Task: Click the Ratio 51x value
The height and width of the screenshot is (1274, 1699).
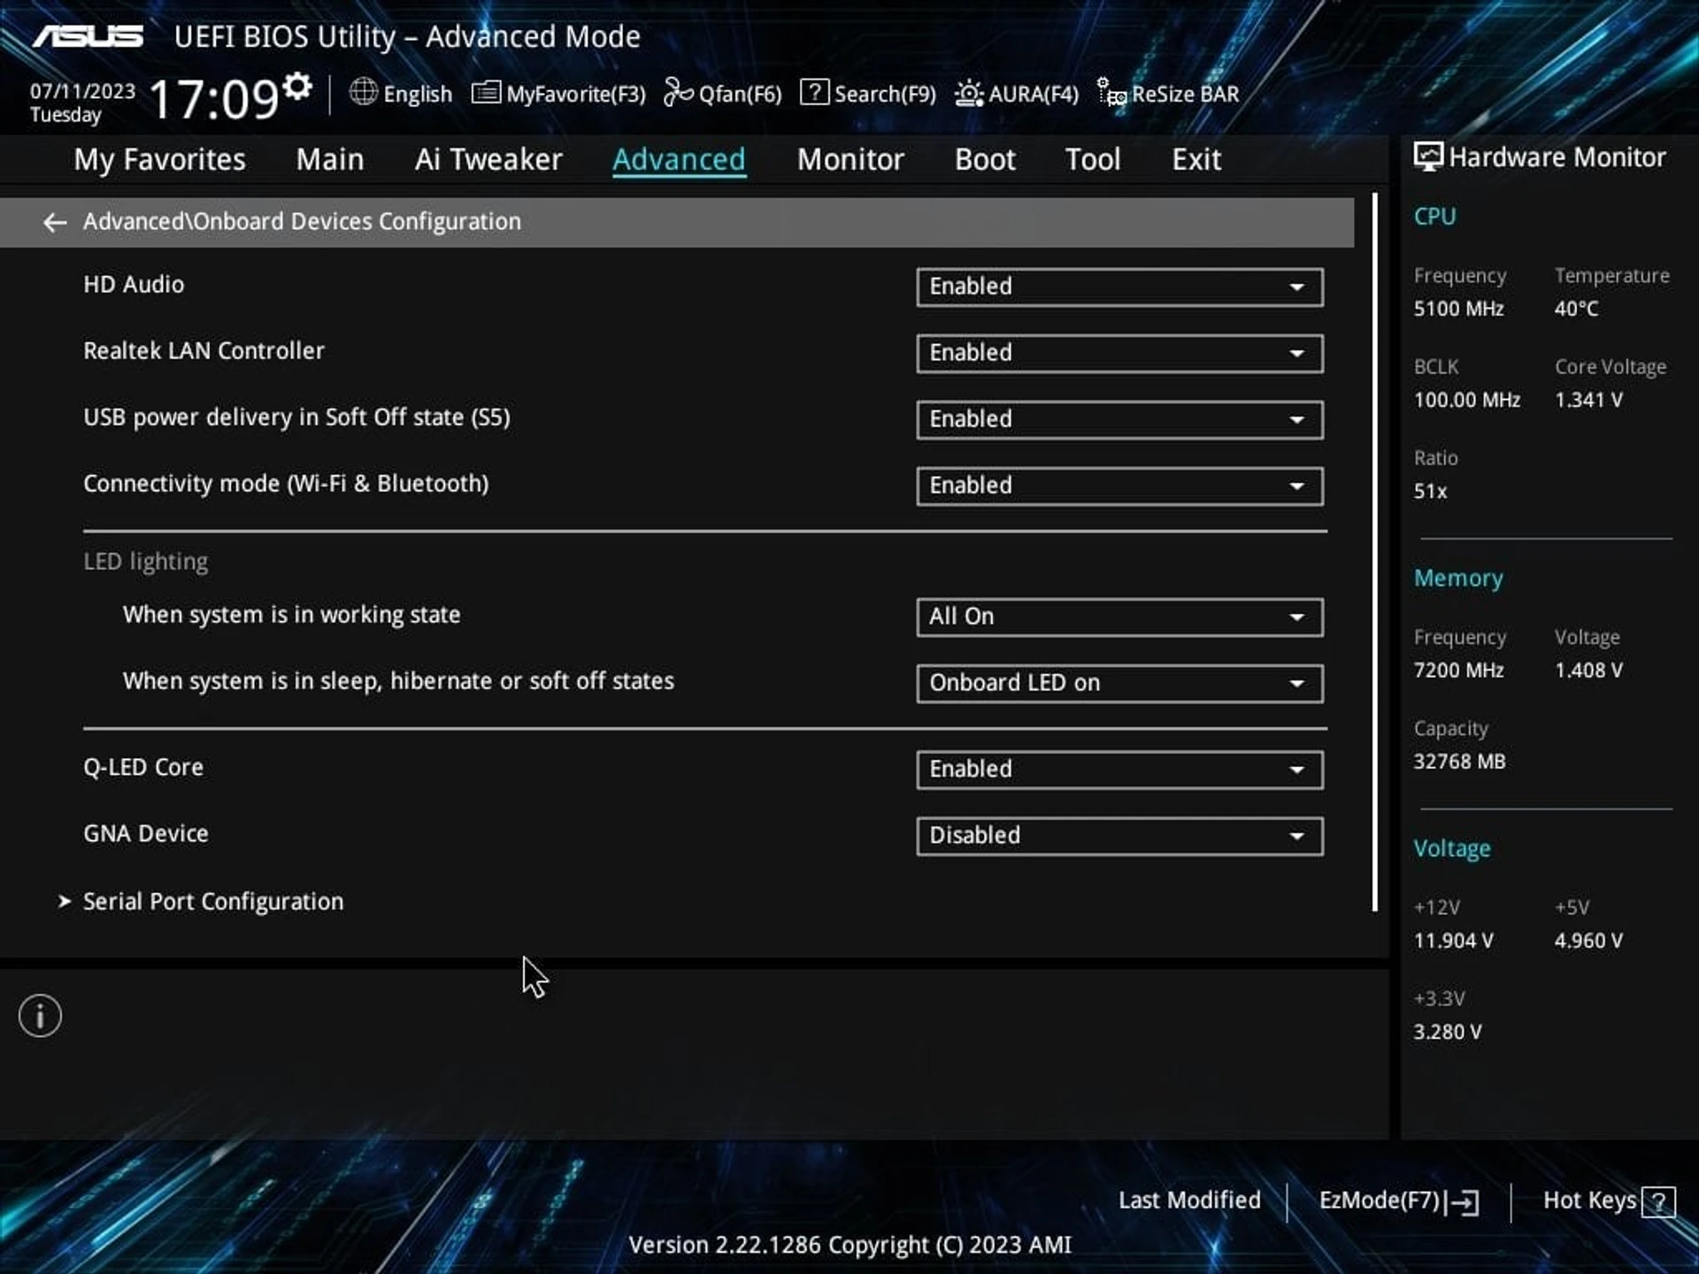Action: pyautogui.click(x=1430, y=492)
